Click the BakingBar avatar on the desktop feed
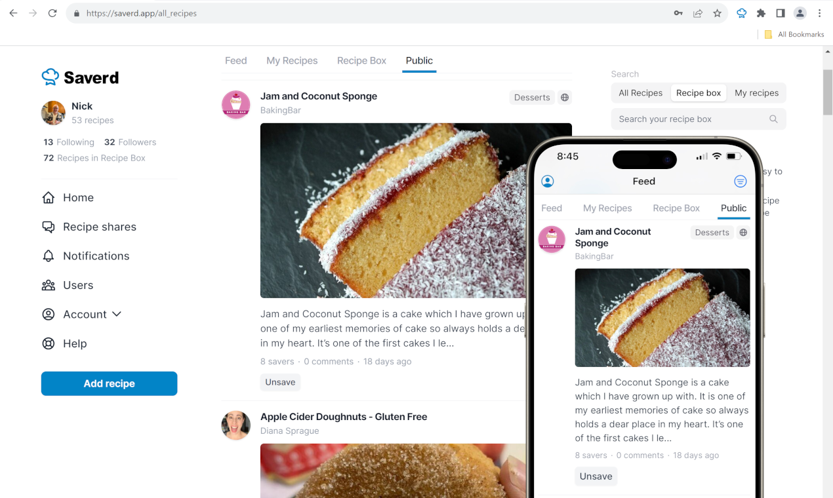The width and height of the screenshot is (833, 498). click(236, 105)
